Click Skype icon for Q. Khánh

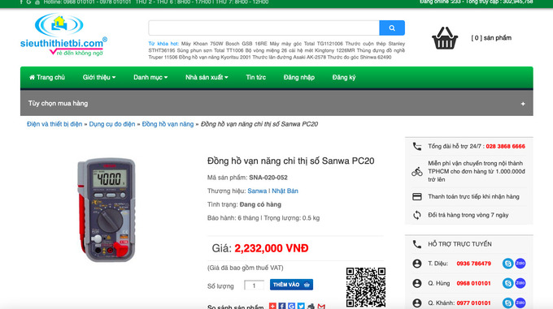507,303
